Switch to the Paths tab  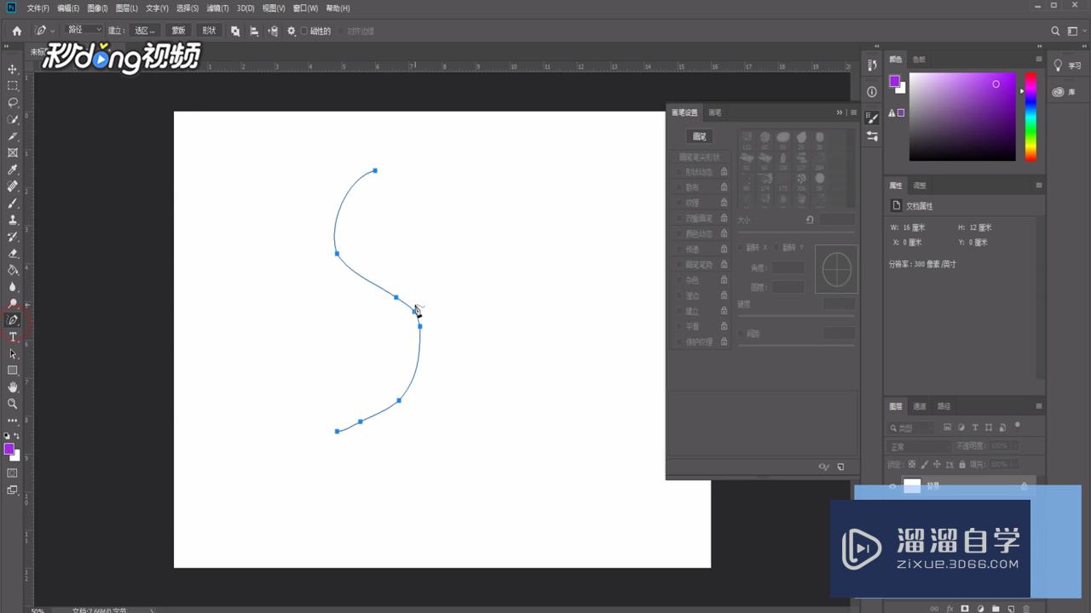click(x=944, y=406)
